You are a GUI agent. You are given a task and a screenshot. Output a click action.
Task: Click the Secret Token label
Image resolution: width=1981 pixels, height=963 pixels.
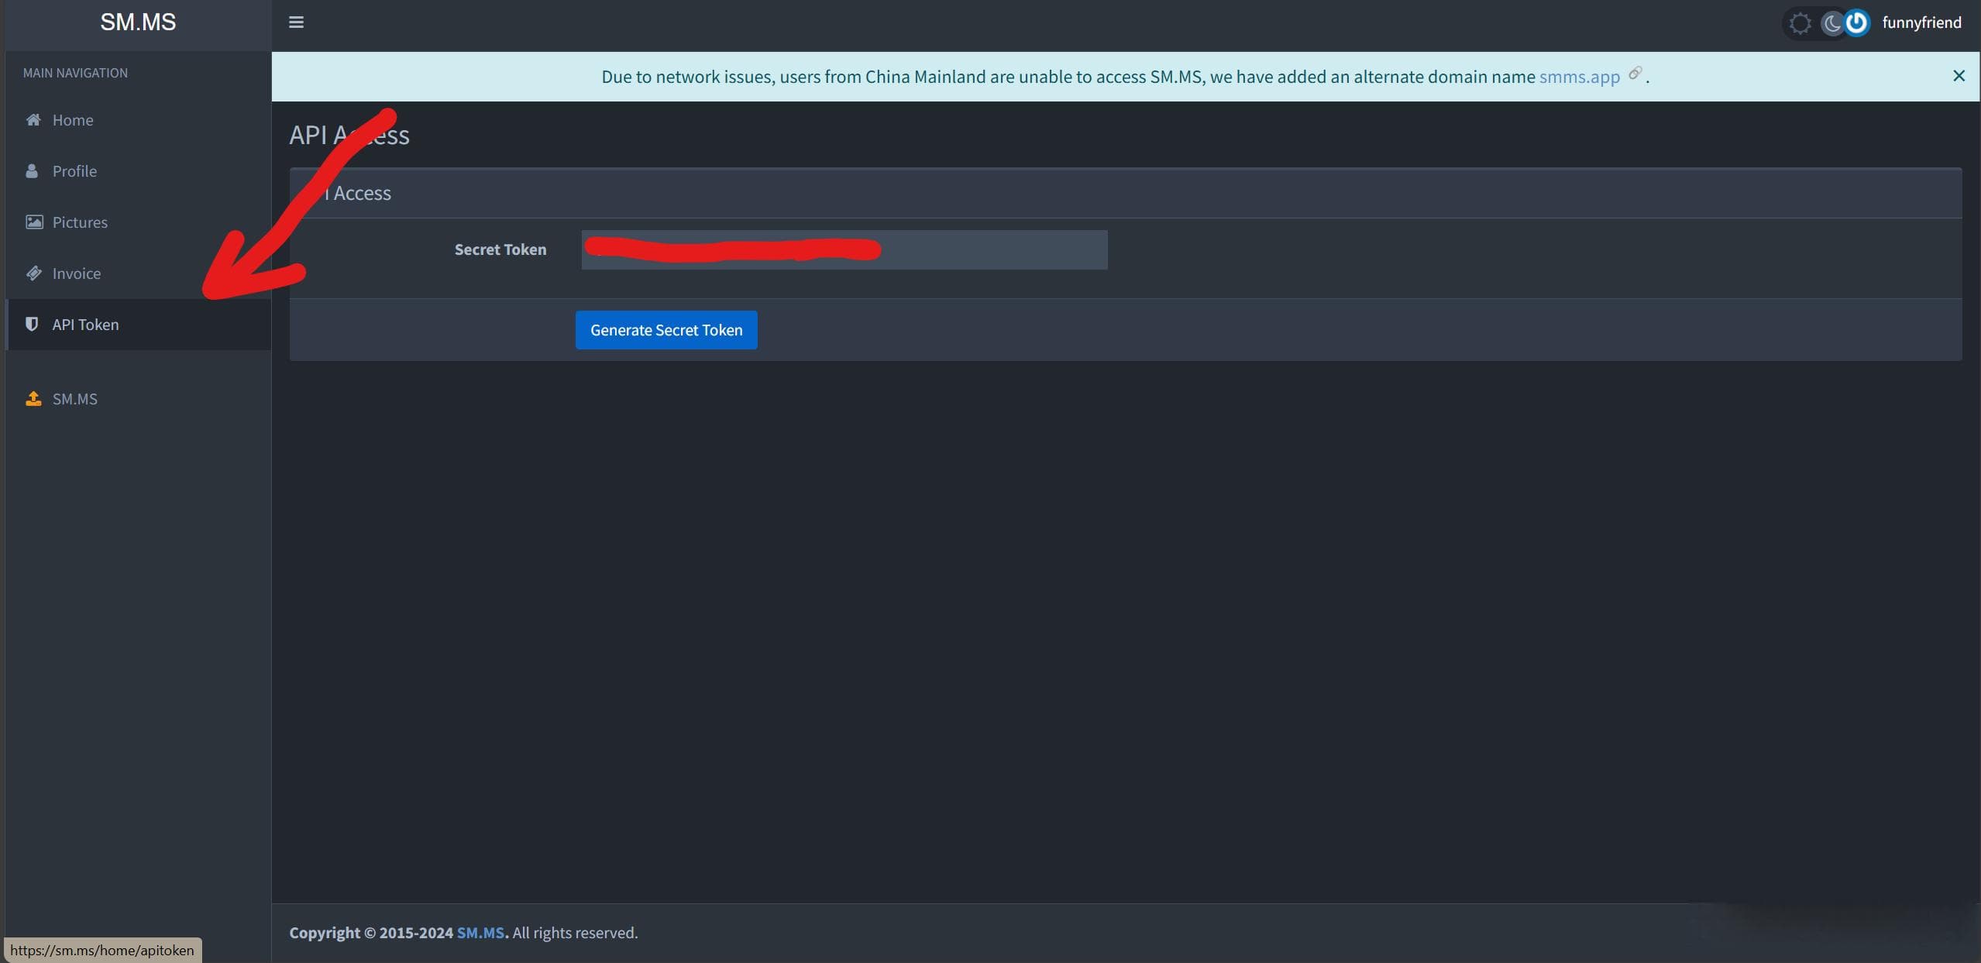[500, 249]
